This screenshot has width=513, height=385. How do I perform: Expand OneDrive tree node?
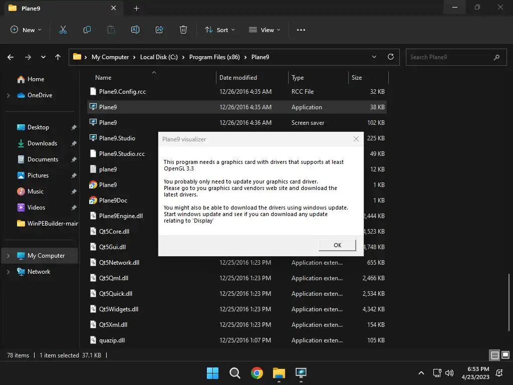8,95
